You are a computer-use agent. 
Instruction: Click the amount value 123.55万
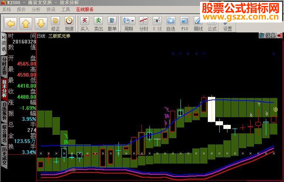point(25,141)
